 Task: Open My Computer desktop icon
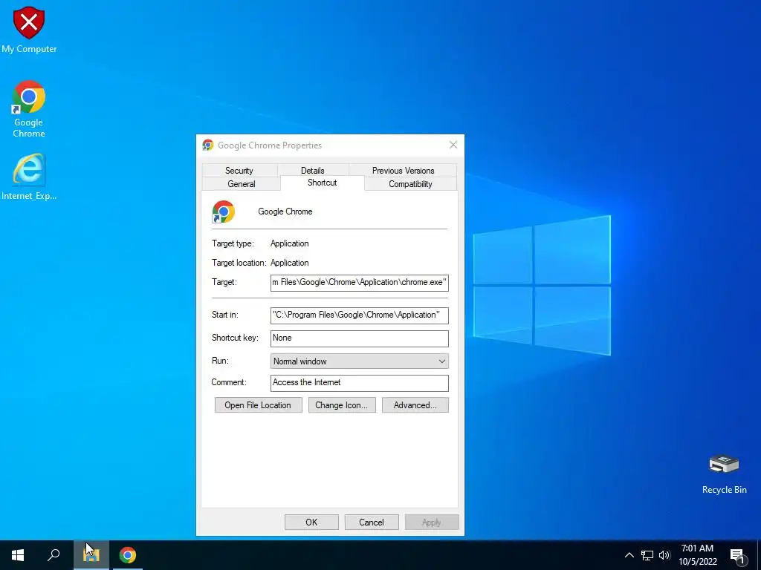(x=29, y=30)
